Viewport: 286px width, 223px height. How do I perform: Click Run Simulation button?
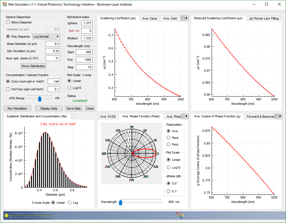click(17, 108)
